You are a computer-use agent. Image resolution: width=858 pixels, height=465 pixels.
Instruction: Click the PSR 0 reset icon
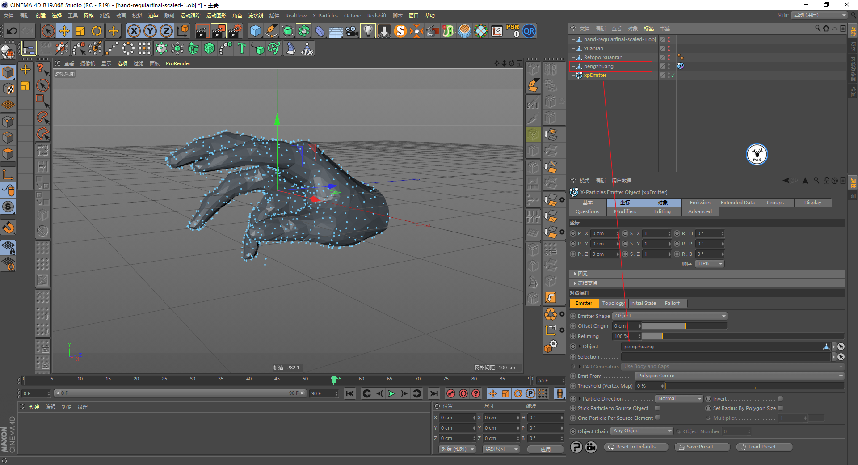coord(513,31)
